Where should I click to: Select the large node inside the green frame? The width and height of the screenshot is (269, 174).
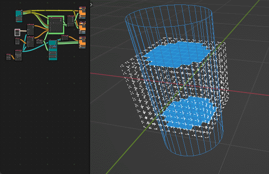[56, 25]
